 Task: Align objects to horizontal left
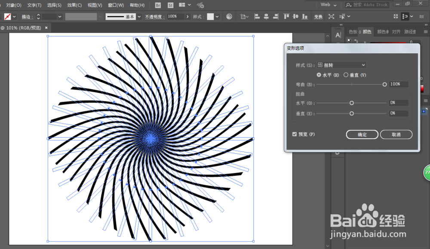[x=257, y=17]
